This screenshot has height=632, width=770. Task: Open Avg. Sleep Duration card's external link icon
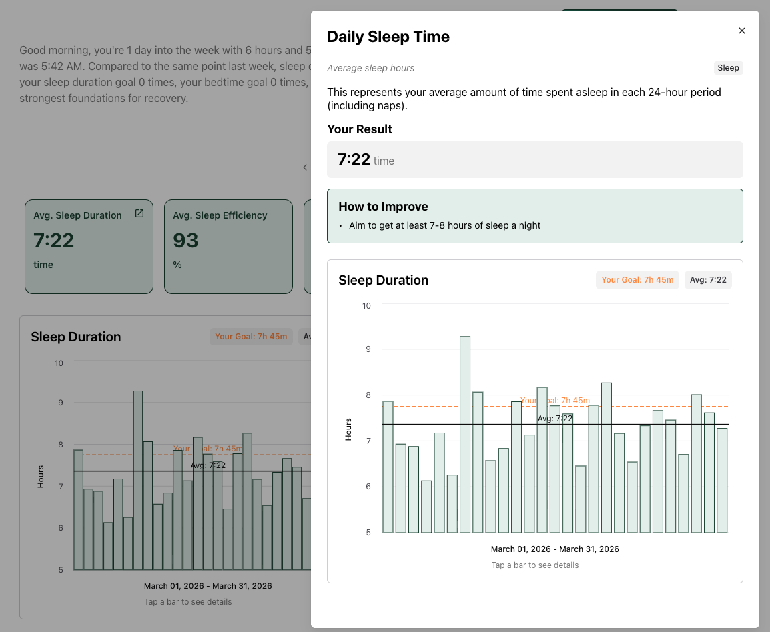139,213
